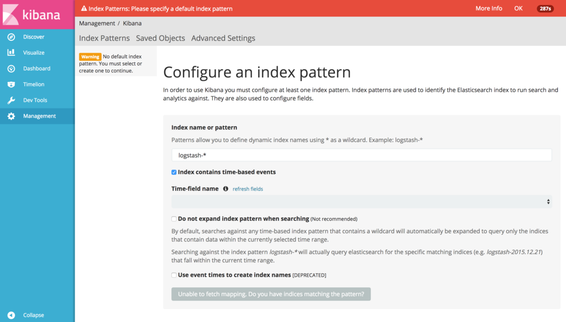Focus the index name pattern input

[x=361, y=155]
